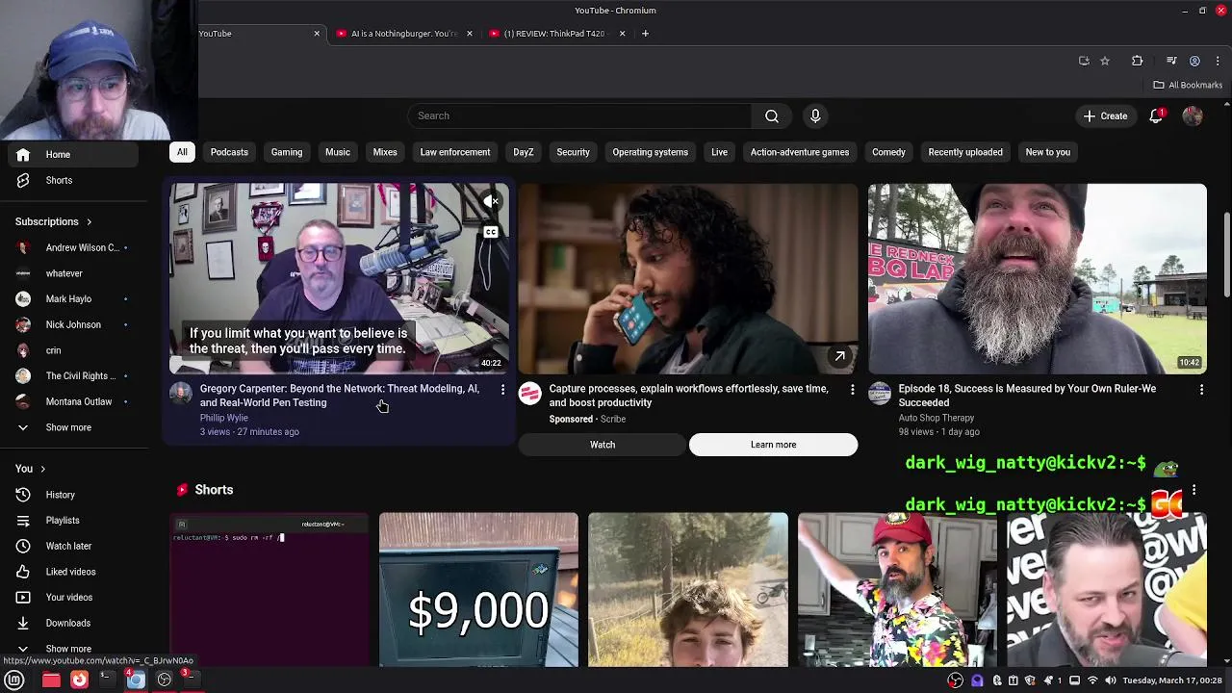
Task: Select the Gaming filter chip
Action: 286,152
